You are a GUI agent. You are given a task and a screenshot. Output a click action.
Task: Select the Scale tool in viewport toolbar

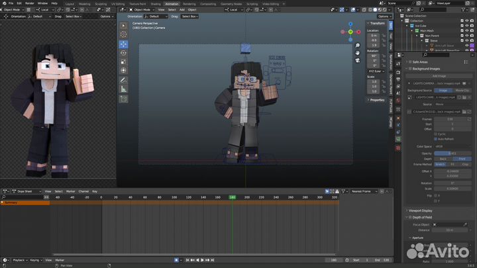click(123, 62)
